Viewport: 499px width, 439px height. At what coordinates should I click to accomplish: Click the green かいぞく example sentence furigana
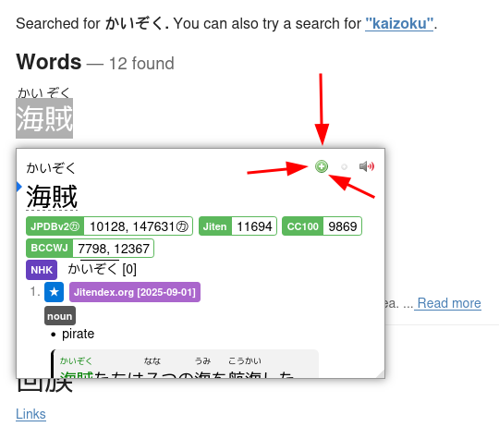[76, 360]
